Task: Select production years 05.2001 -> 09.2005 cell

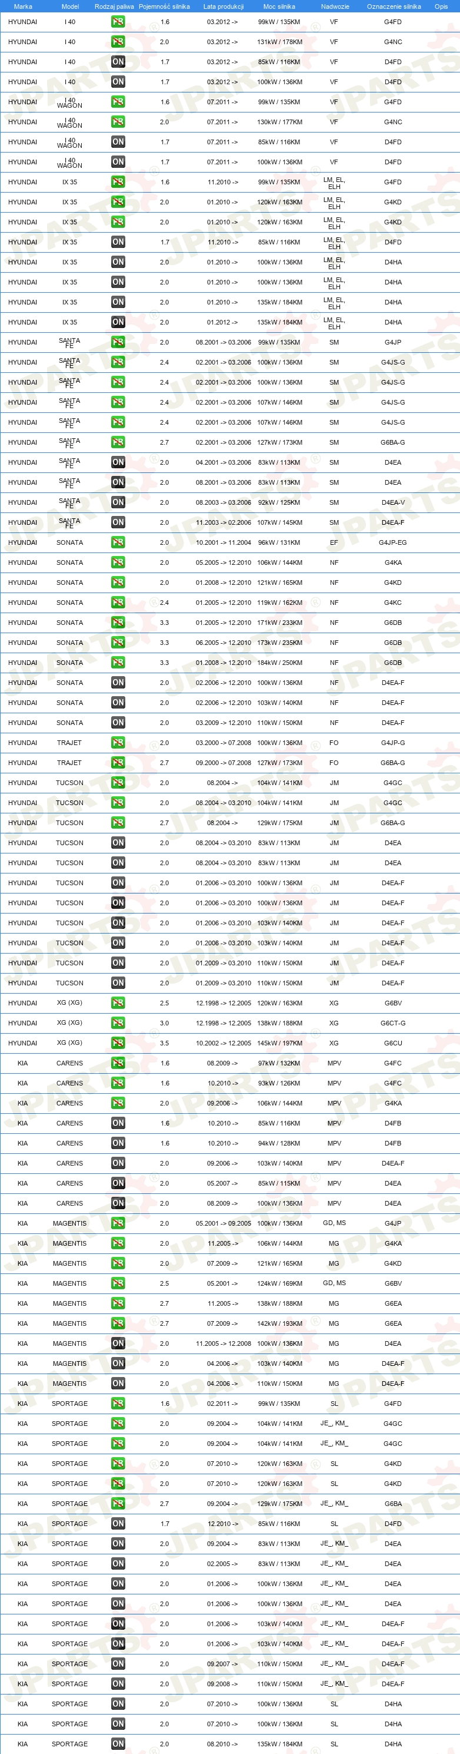Action: (223, 1223)
